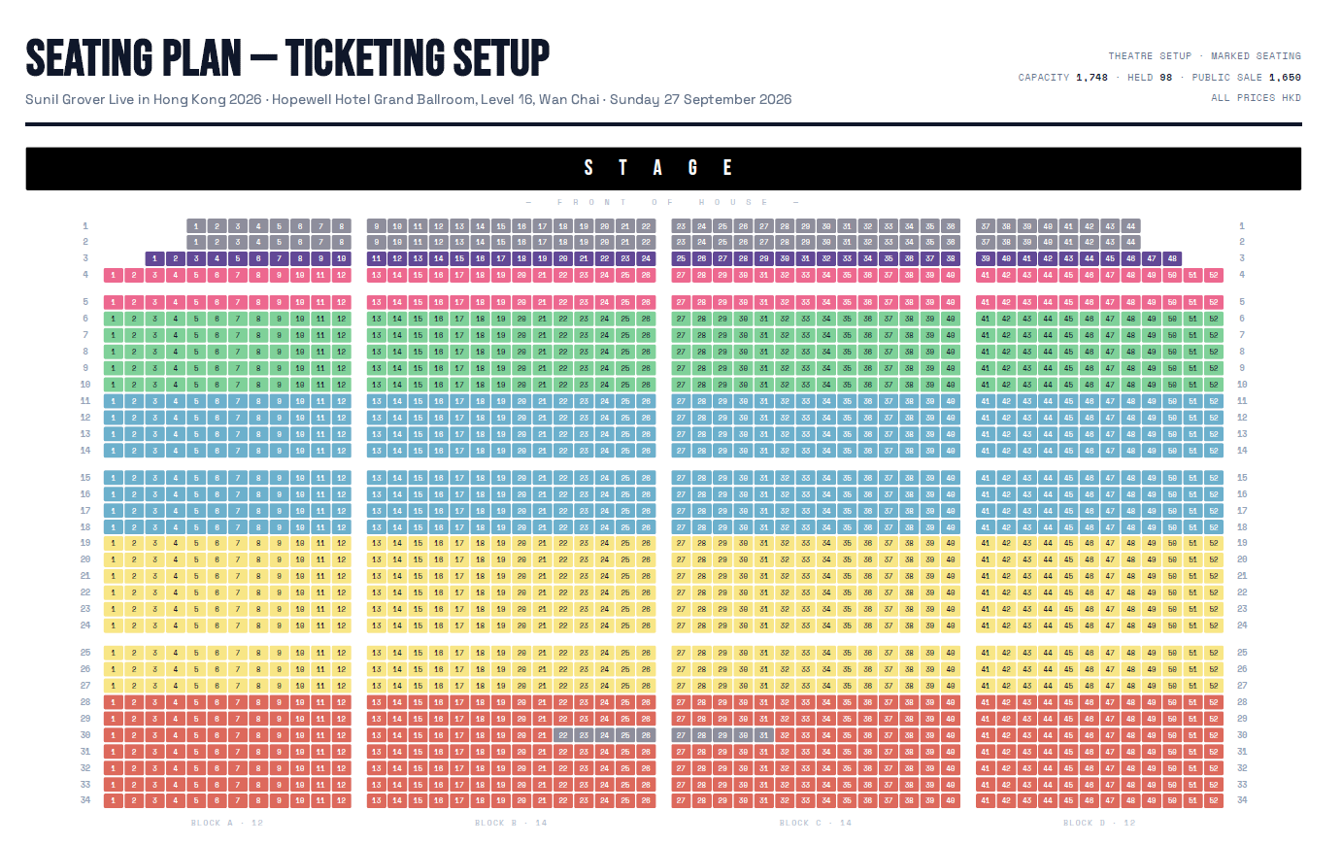Screen dimensions: 1342x845
Task: Choose blue seat 26 in row 14
Action: (646, 451)
